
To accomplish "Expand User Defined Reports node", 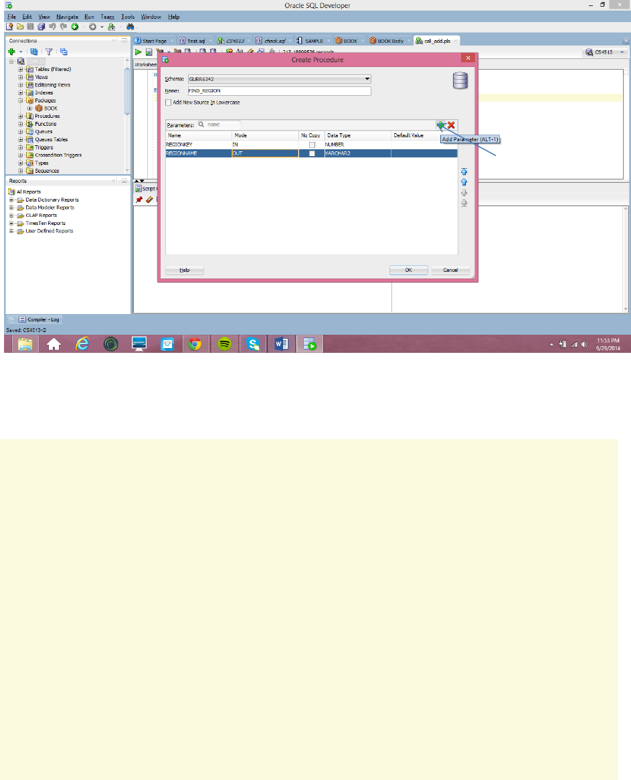I will 11,231.
